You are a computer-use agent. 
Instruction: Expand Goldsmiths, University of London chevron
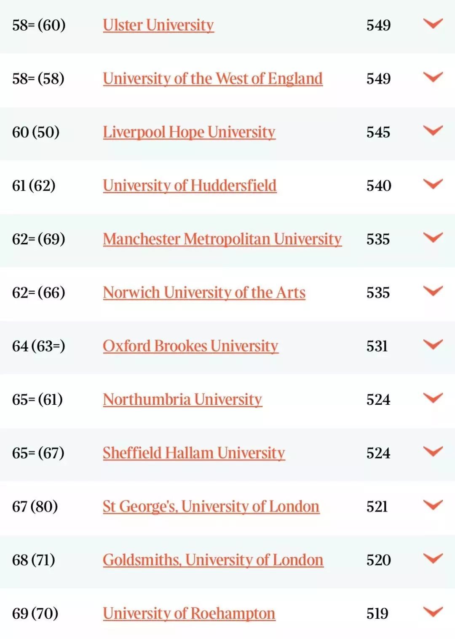[x=433, y=559]
